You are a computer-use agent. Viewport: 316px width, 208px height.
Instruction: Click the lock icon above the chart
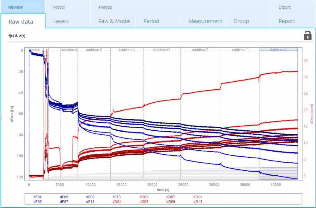click(308, 35)
